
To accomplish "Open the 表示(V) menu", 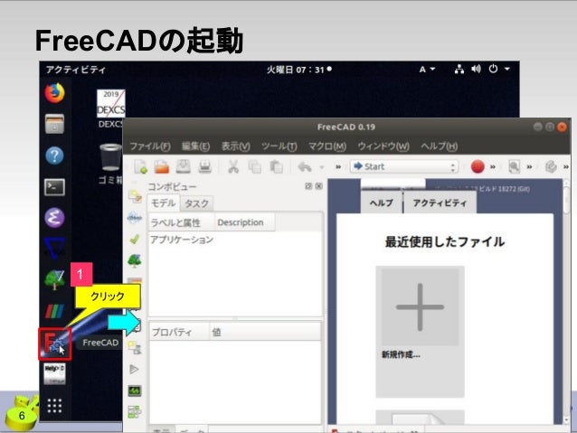I will pos(235,146).
